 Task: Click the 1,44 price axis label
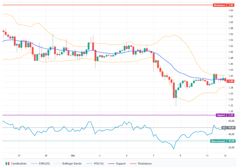[x=231, y=70]
